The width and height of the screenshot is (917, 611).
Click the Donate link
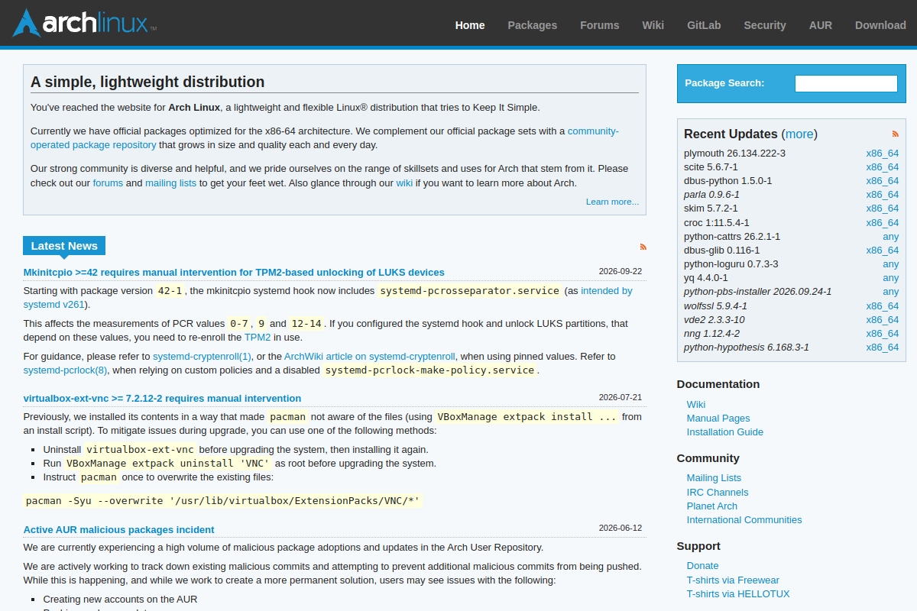pyautogui.click(x=703, y=566)
